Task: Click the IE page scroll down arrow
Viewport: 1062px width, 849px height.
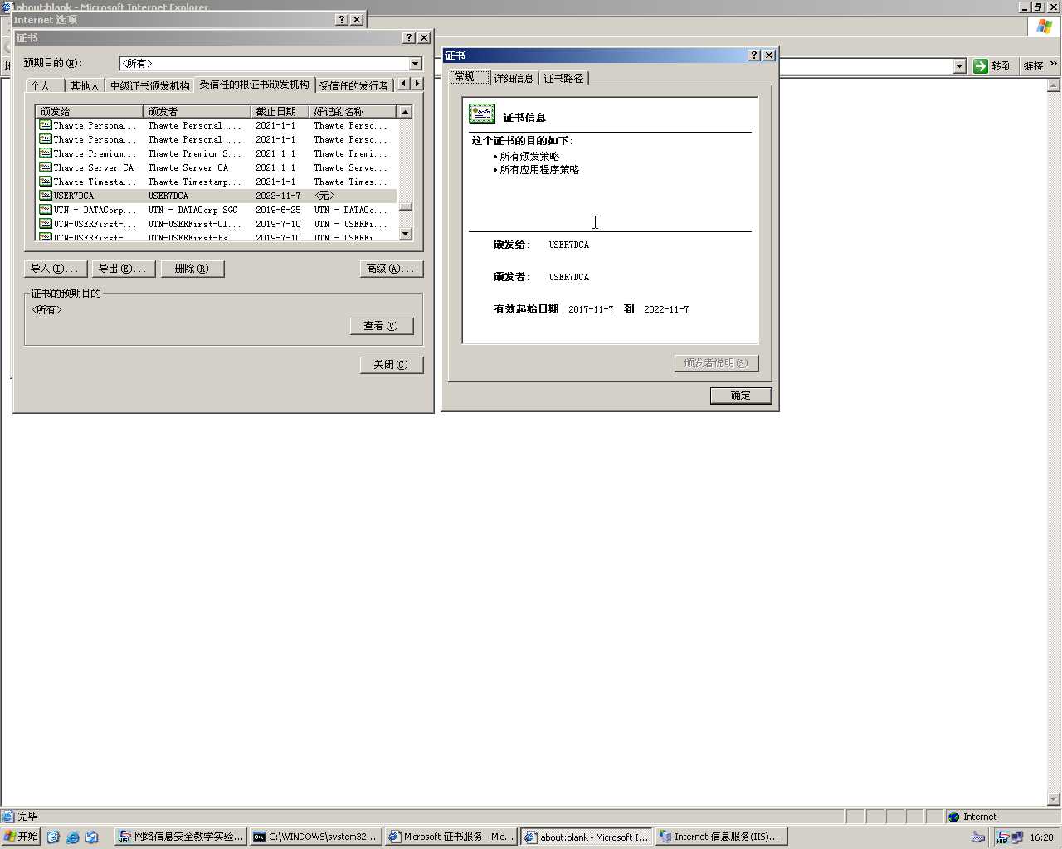Action: point(1054,799)
